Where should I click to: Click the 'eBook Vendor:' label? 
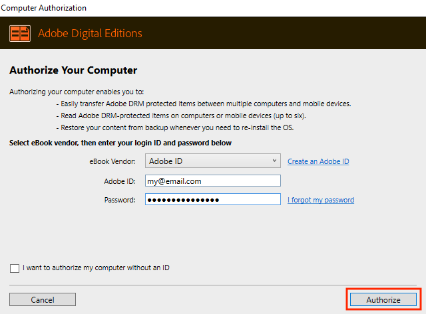click(x=112, y=161)
